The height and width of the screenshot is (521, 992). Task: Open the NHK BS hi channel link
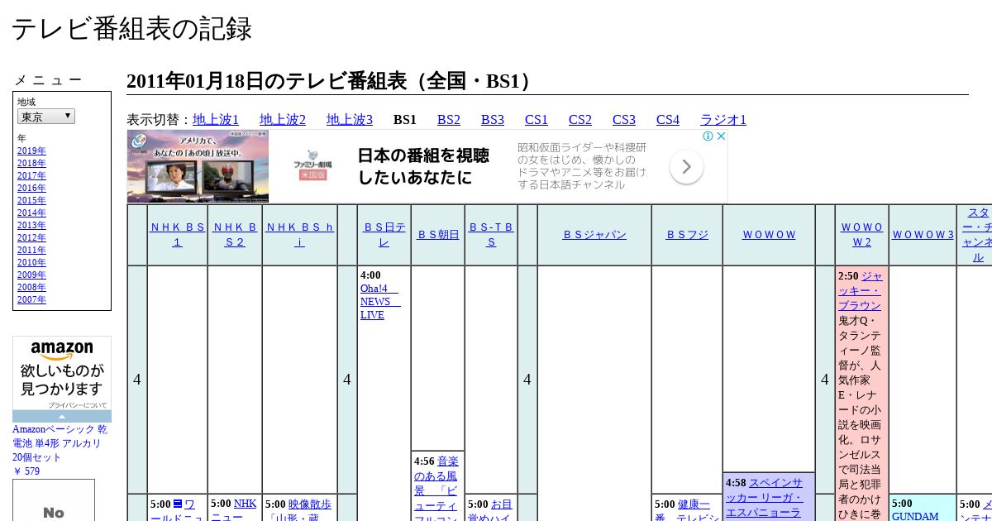tap(300, 234)
